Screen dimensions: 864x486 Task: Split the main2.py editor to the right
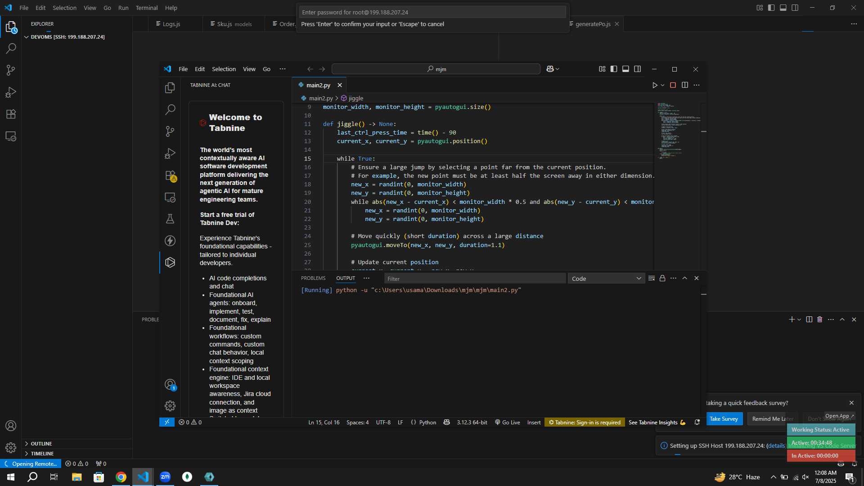685,85
